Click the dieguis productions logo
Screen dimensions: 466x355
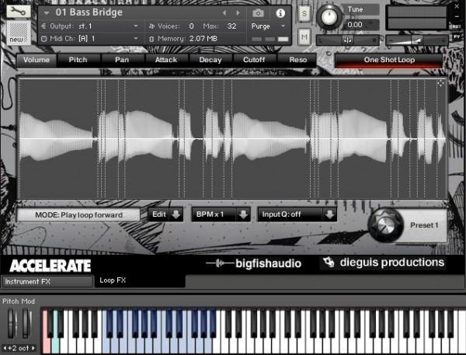click(x=384, y=263)
